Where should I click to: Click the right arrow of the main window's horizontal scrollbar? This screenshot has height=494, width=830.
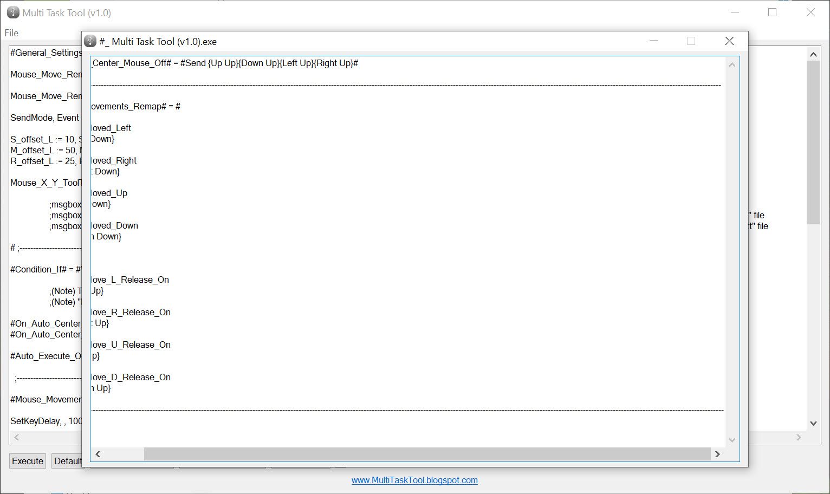coord(799,437)
